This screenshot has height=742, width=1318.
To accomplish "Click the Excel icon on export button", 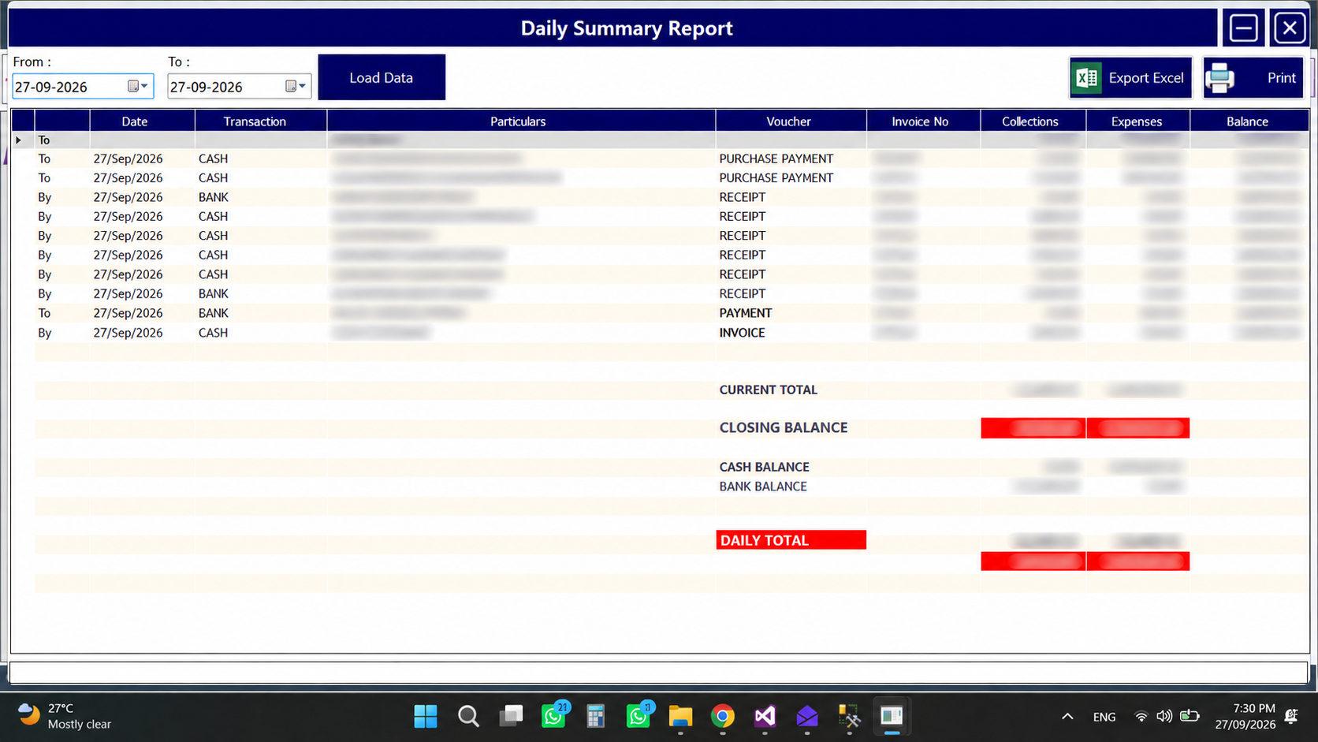I will (1087, 77).
